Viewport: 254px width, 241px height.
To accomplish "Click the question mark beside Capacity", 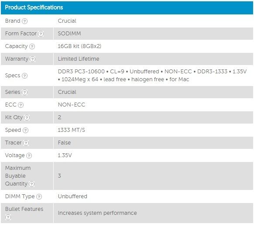I will coord(32,47).
